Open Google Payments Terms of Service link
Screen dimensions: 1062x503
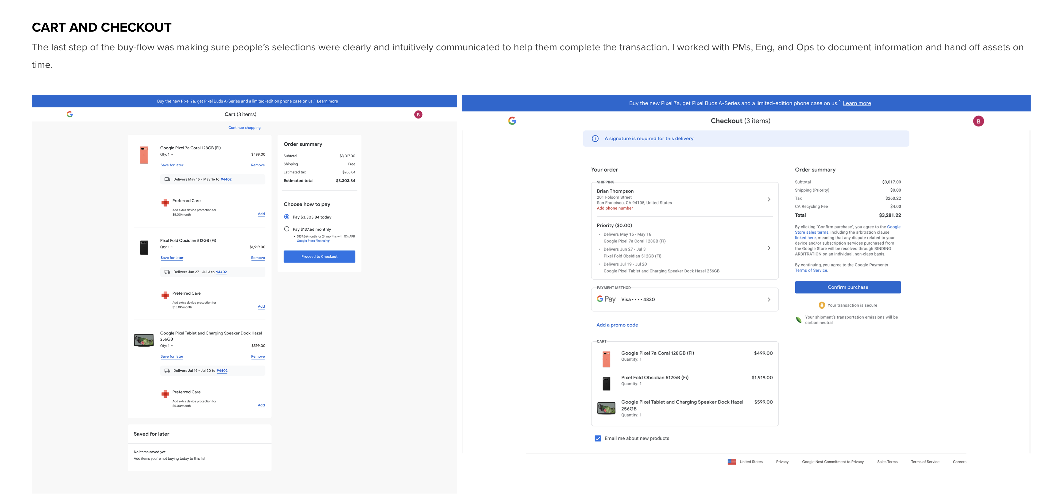pos(811,270)
